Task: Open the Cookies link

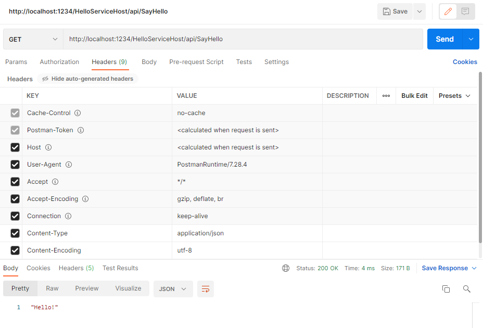Action: 465,62
